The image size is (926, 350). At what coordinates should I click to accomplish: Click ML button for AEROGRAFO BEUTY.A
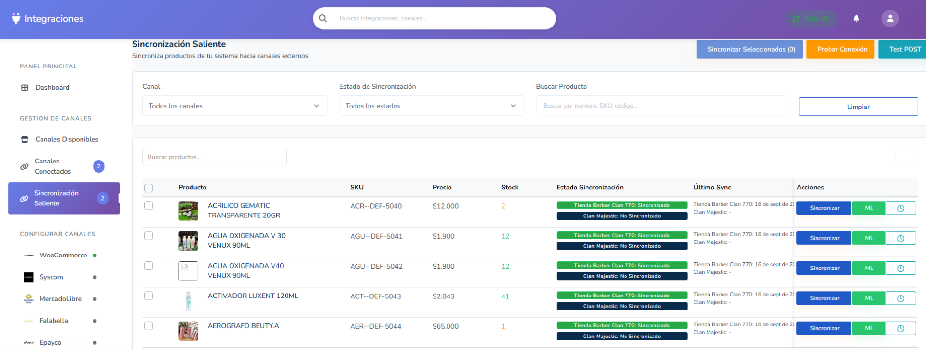(869, 328)
